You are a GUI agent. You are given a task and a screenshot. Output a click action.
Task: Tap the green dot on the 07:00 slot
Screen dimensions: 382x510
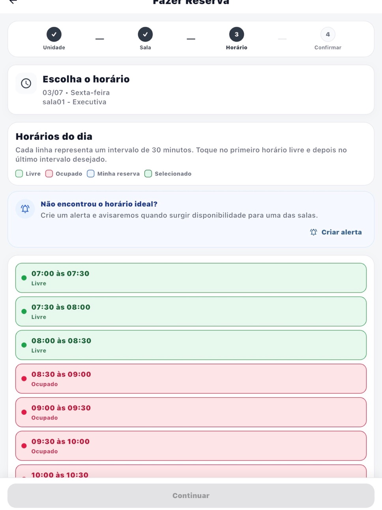pos(24,278)
